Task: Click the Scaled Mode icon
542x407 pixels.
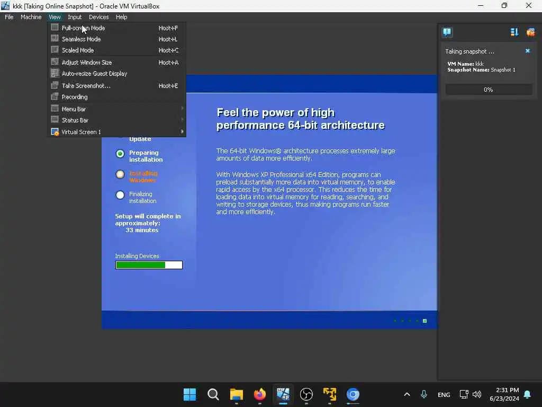Action: point(55,49)
